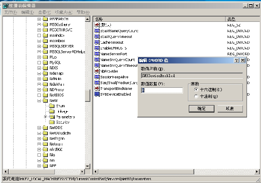The width and height of the screenshot is (261, 183).
Task: Expand the NPF tree node
Action: coord(39,166)
